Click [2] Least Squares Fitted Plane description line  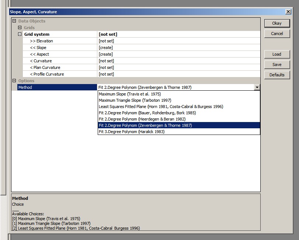pyautogui.click(x=76, y=228)
